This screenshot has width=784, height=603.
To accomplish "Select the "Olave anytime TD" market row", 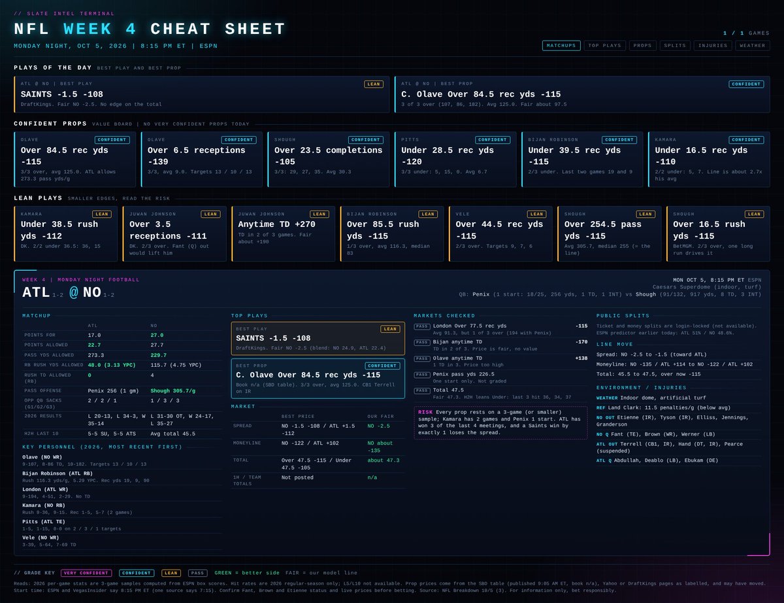I will [x=500, y=361].
